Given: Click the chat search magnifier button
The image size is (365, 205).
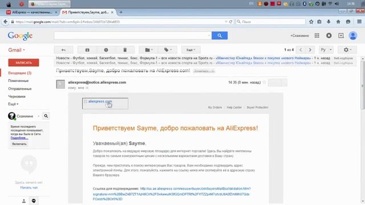Looking at the screenshot, I should click(46, 116).
